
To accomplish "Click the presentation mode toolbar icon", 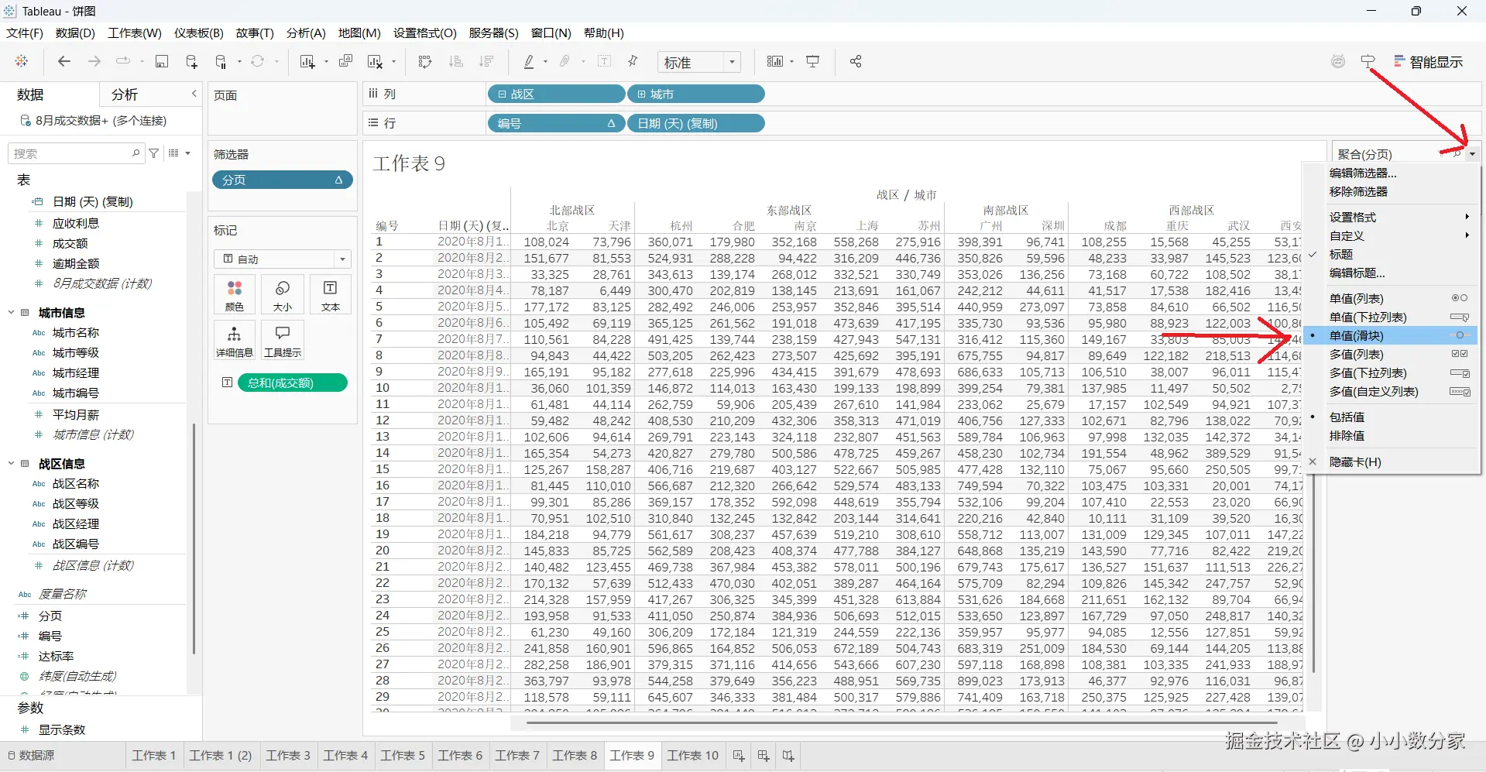I will point(812,61).
